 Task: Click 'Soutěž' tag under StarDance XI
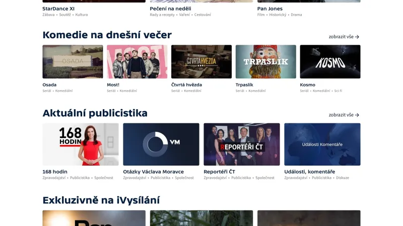pos(65,15)
